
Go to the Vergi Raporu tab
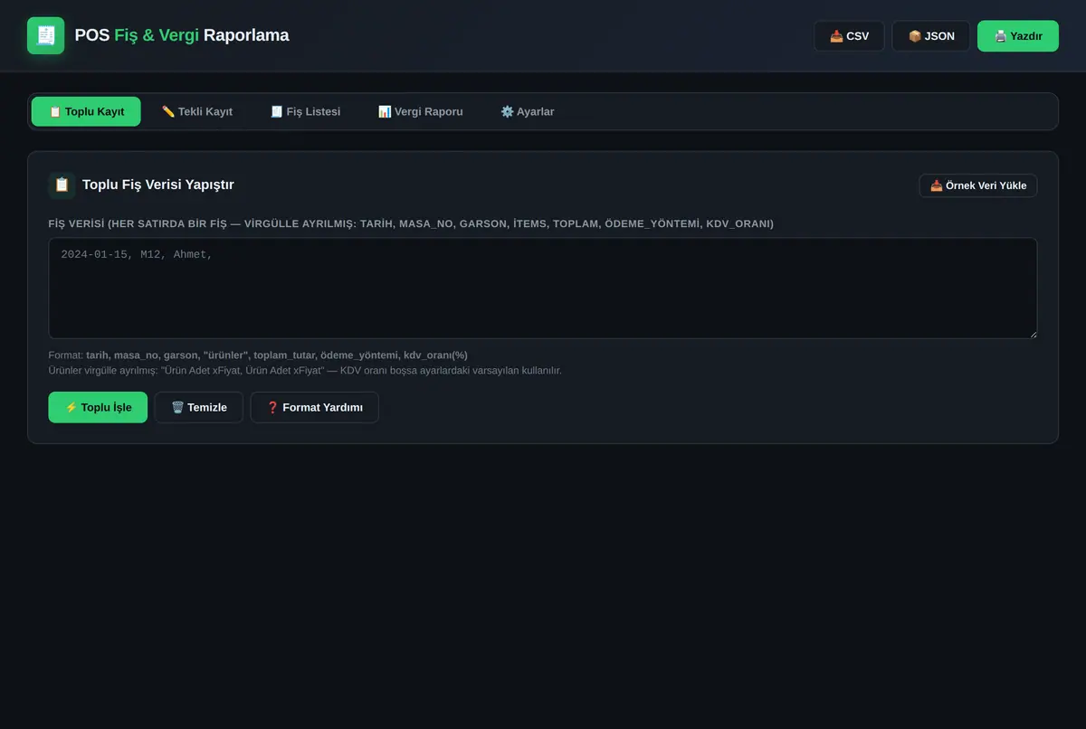[420, 111]
